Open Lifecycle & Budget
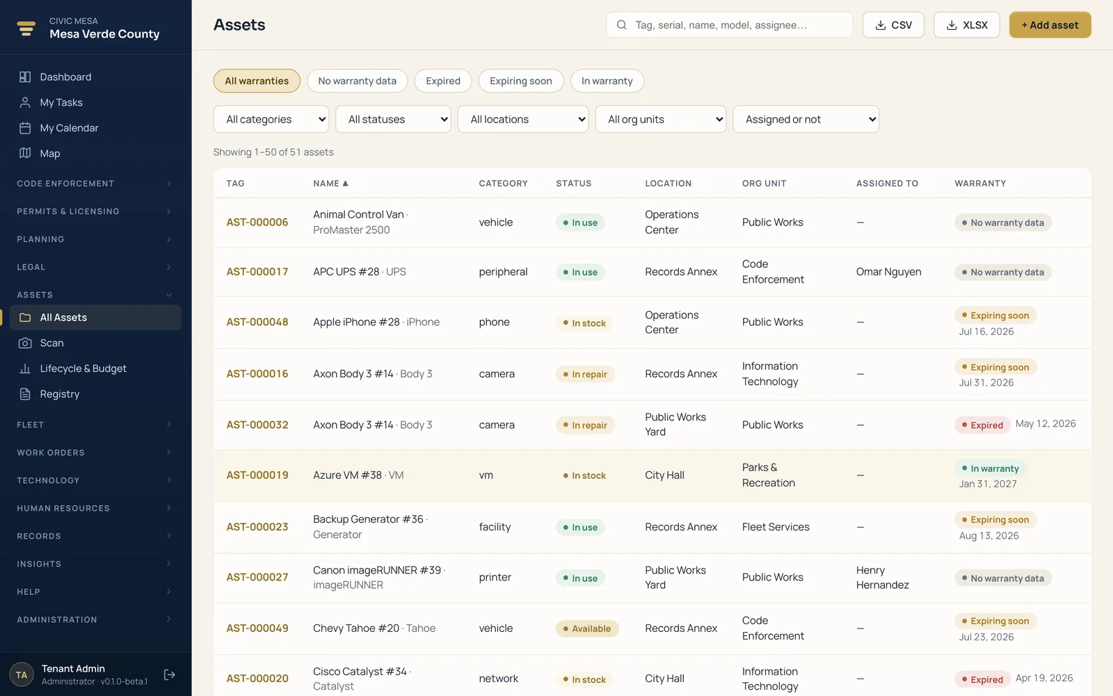Image resolution: width=1113 pixels, height=696 pixels. pyautogui.click(x=95, y=368)
